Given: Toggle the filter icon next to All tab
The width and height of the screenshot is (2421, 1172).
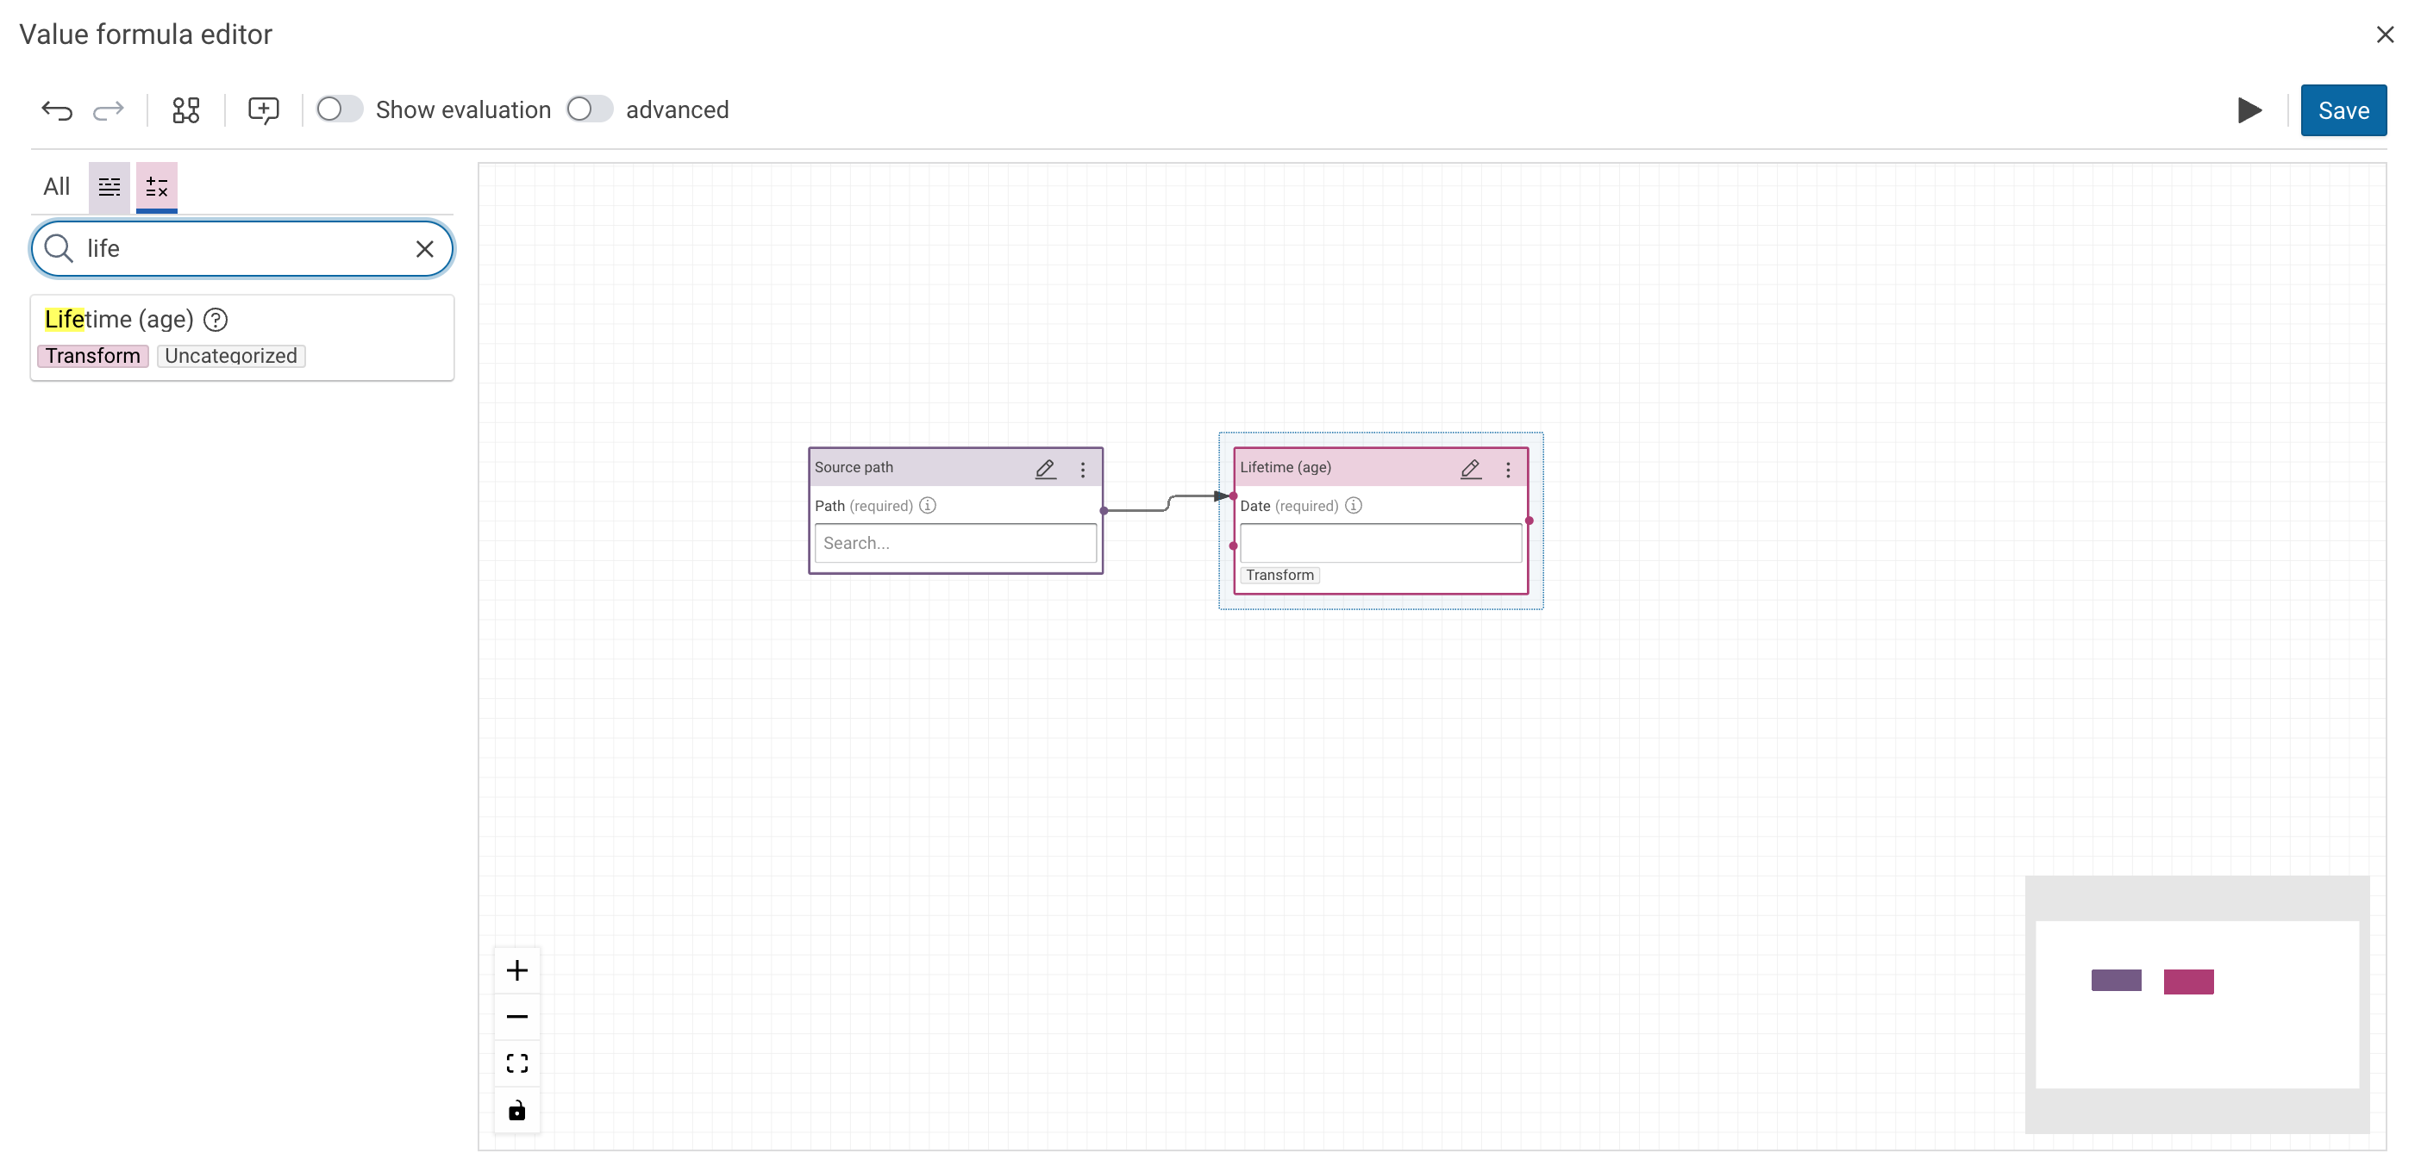Looking at the screenshot, I should 108,185.
